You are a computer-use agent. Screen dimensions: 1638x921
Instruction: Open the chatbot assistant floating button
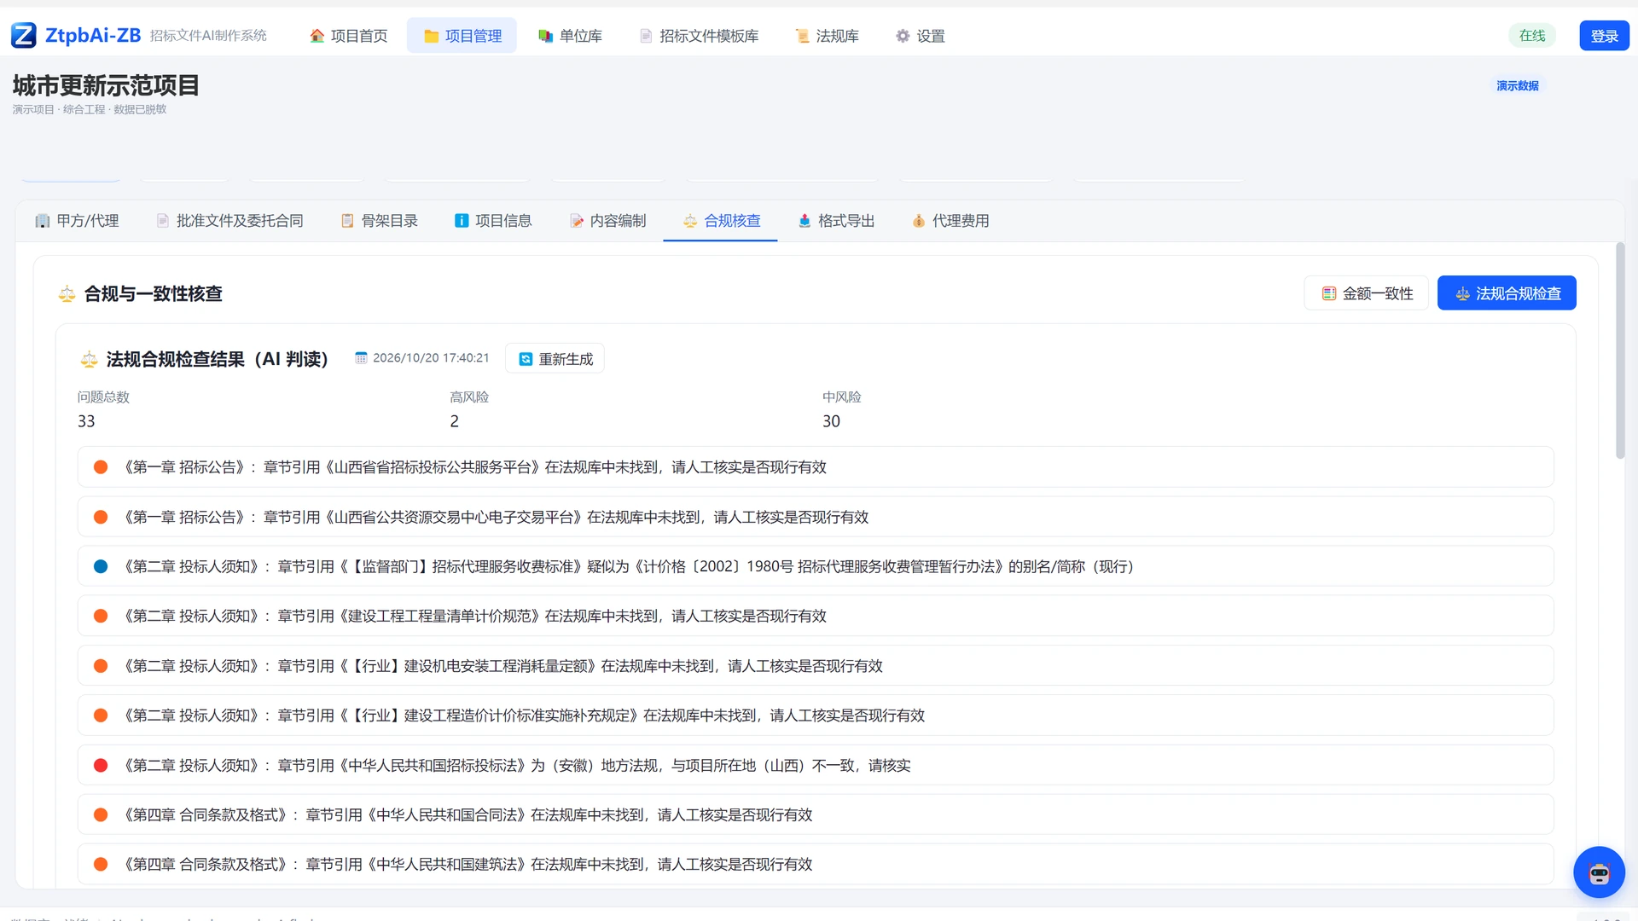1599,872
